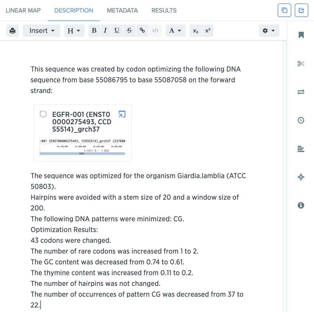This screenshot has height=312, width=314.
Task: Toggle strikethrough formatting
Action: point(129,31)
